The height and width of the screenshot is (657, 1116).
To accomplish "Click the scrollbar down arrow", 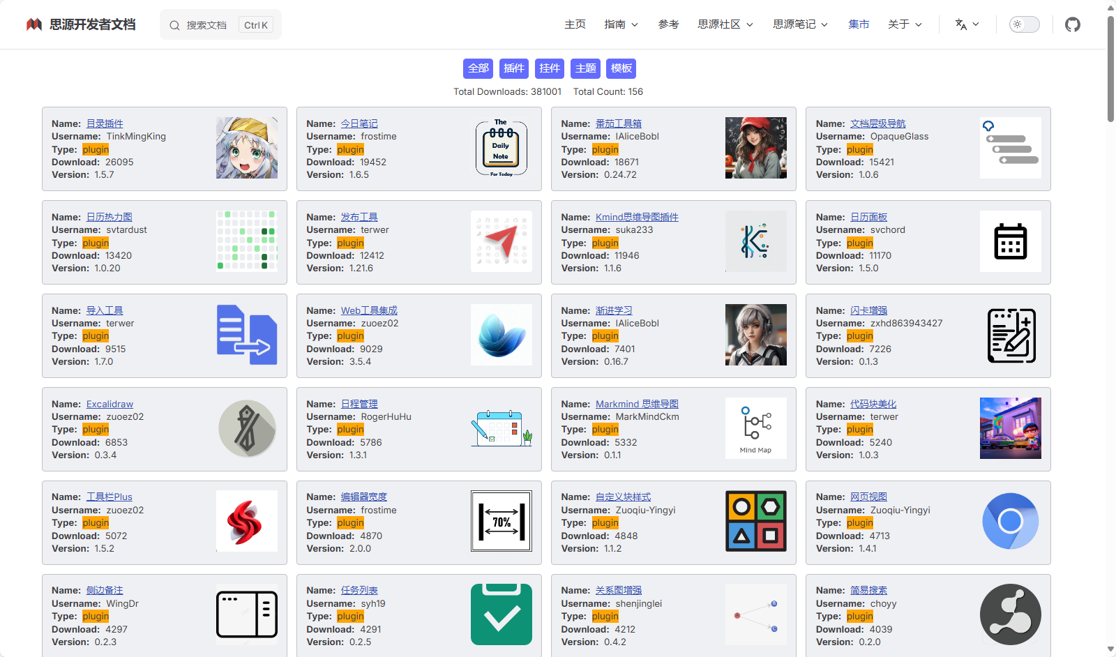I will point(1110,650).
